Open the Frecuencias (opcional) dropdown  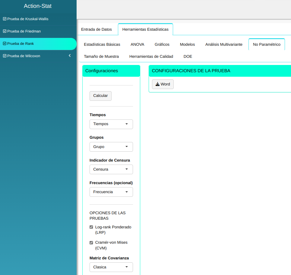click(111, 192)
